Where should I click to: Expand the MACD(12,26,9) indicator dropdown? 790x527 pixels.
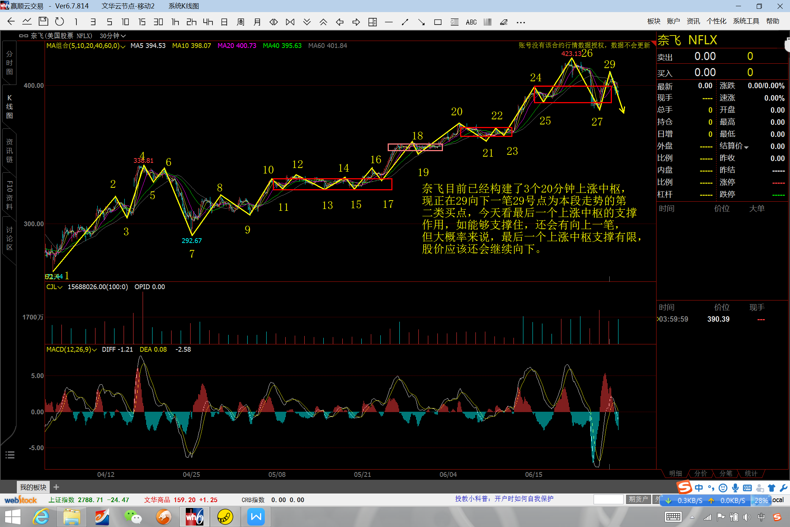[x=94, y=350]
